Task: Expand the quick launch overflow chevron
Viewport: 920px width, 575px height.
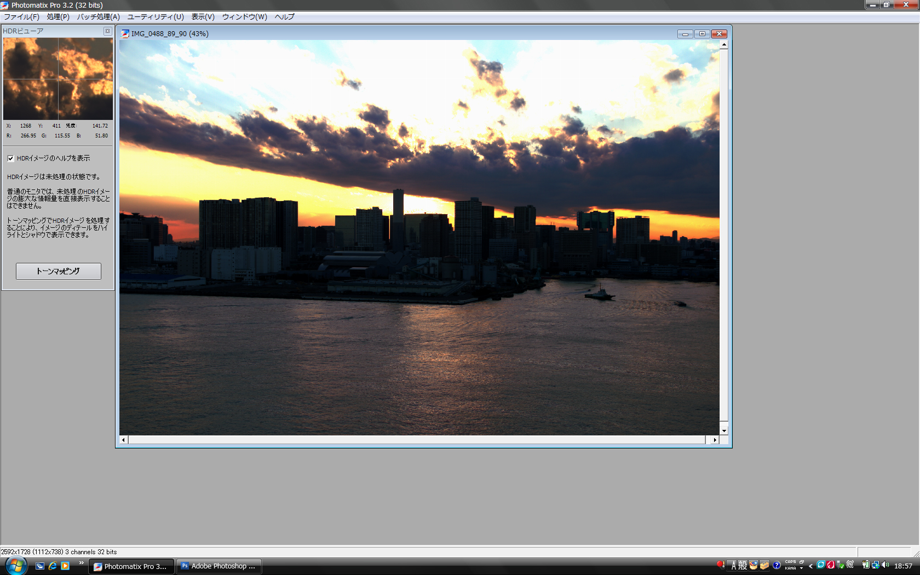Action: point(82,563)
